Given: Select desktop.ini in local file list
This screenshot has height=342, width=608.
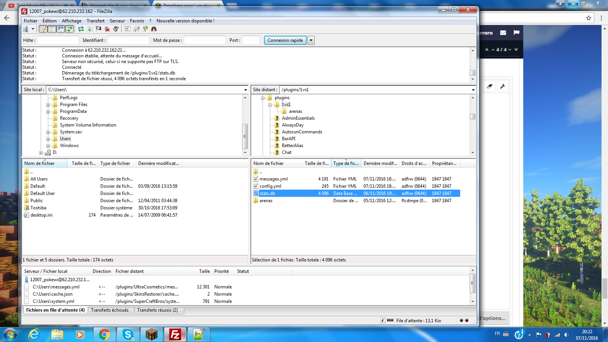Looking at the screenshot, I should [x=41, y=215].
